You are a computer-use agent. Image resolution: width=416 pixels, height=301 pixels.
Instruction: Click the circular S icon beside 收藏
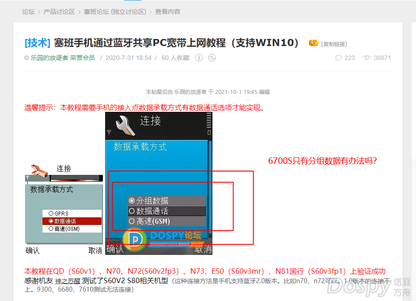[x=212, y=58]
